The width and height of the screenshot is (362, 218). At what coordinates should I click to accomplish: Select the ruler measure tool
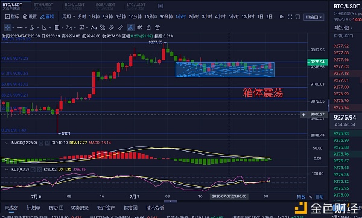121,28
